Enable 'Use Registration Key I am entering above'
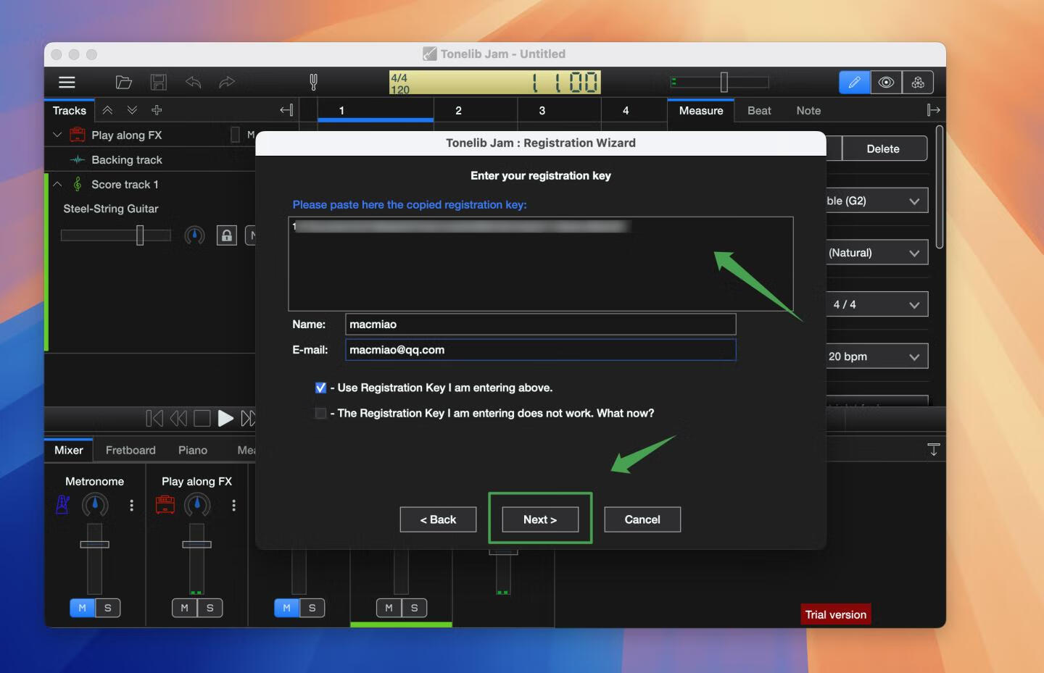 click(320, 388)
